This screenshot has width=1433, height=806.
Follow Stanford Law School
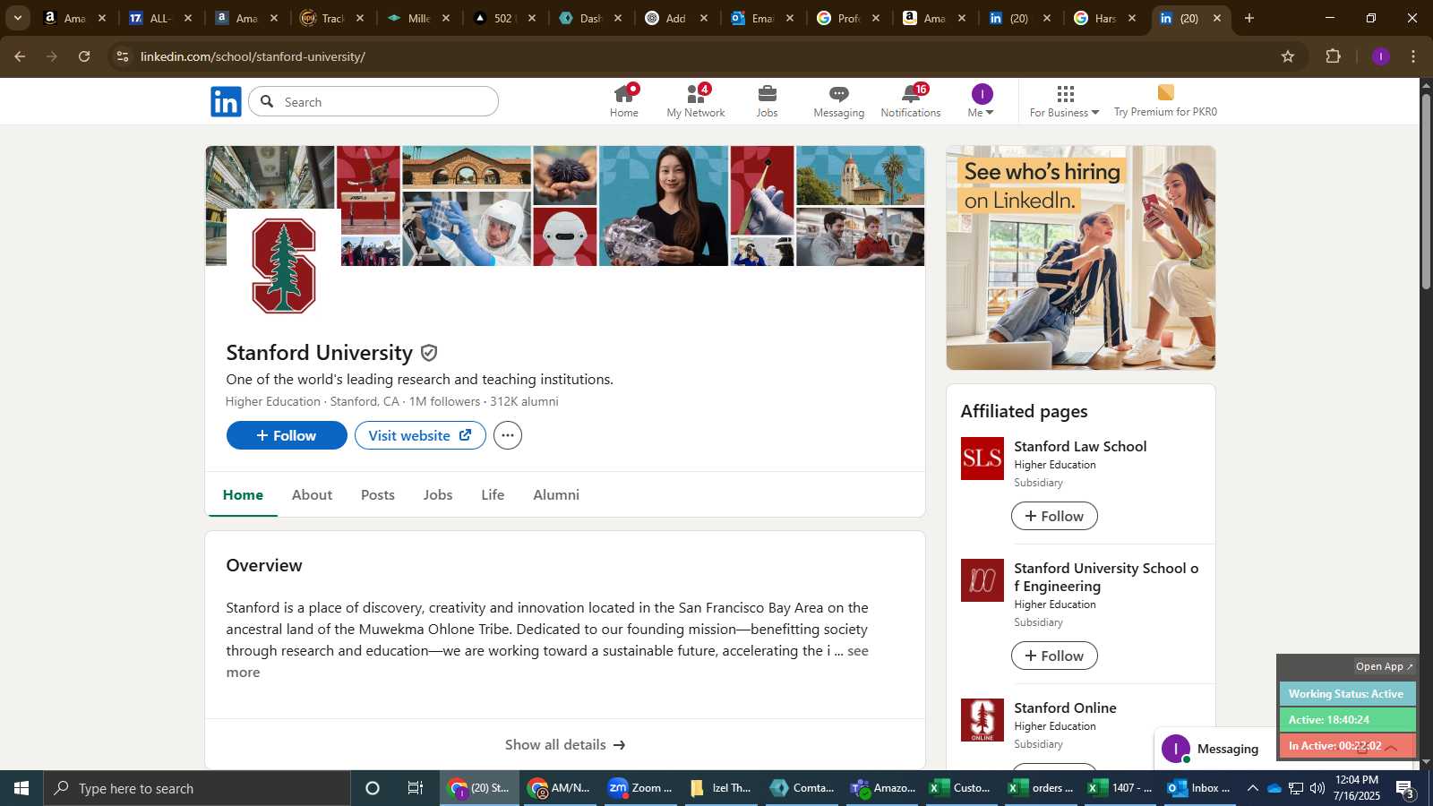(1054, 516)
